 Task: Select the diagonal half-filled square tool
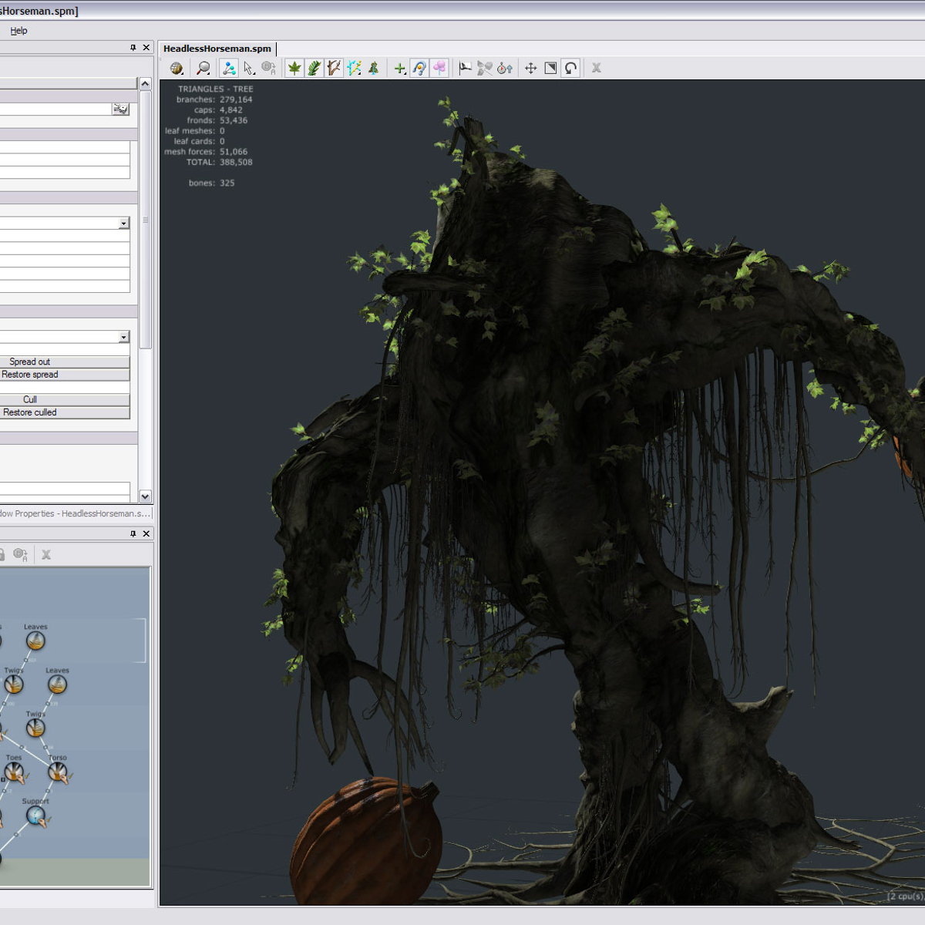(x=550, y=68)
